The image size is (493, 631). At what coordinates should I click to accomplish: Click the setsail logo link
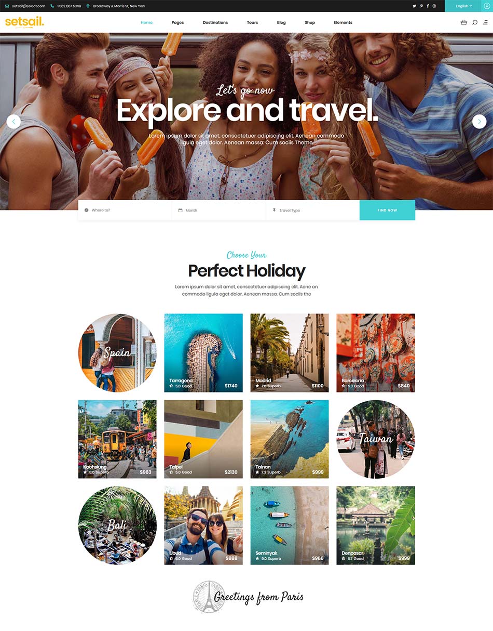tap(24, 22)
